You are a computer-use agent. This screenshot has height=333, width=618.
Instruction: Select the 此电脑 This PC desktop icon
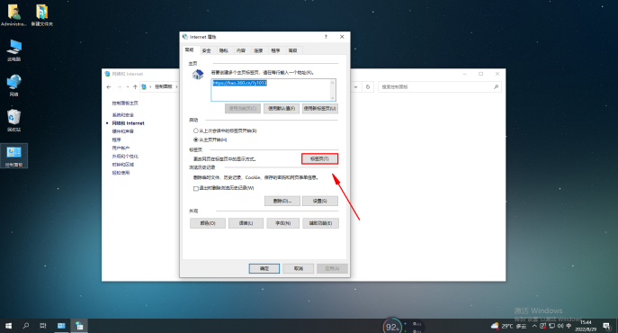(13, 50)
